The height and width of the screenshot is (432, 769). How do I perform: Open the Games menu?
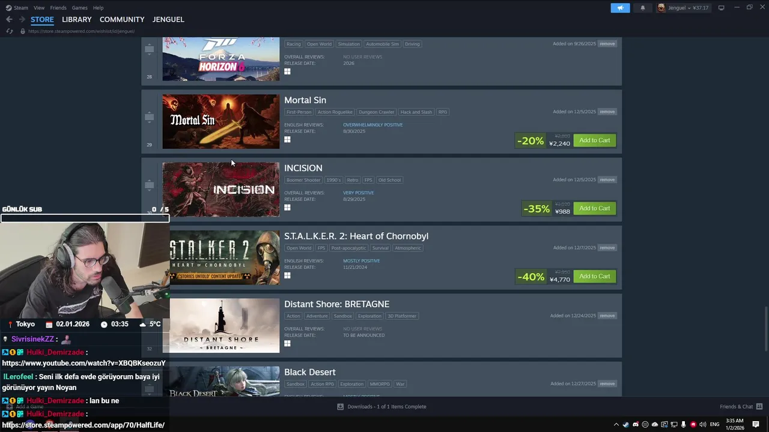79,8
